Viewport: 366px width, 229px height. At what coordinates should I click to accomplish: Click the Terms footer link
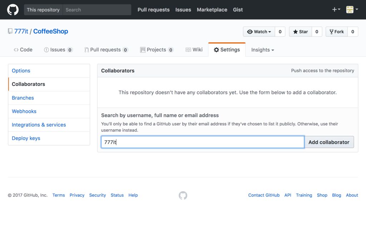(x=59, y=195)
